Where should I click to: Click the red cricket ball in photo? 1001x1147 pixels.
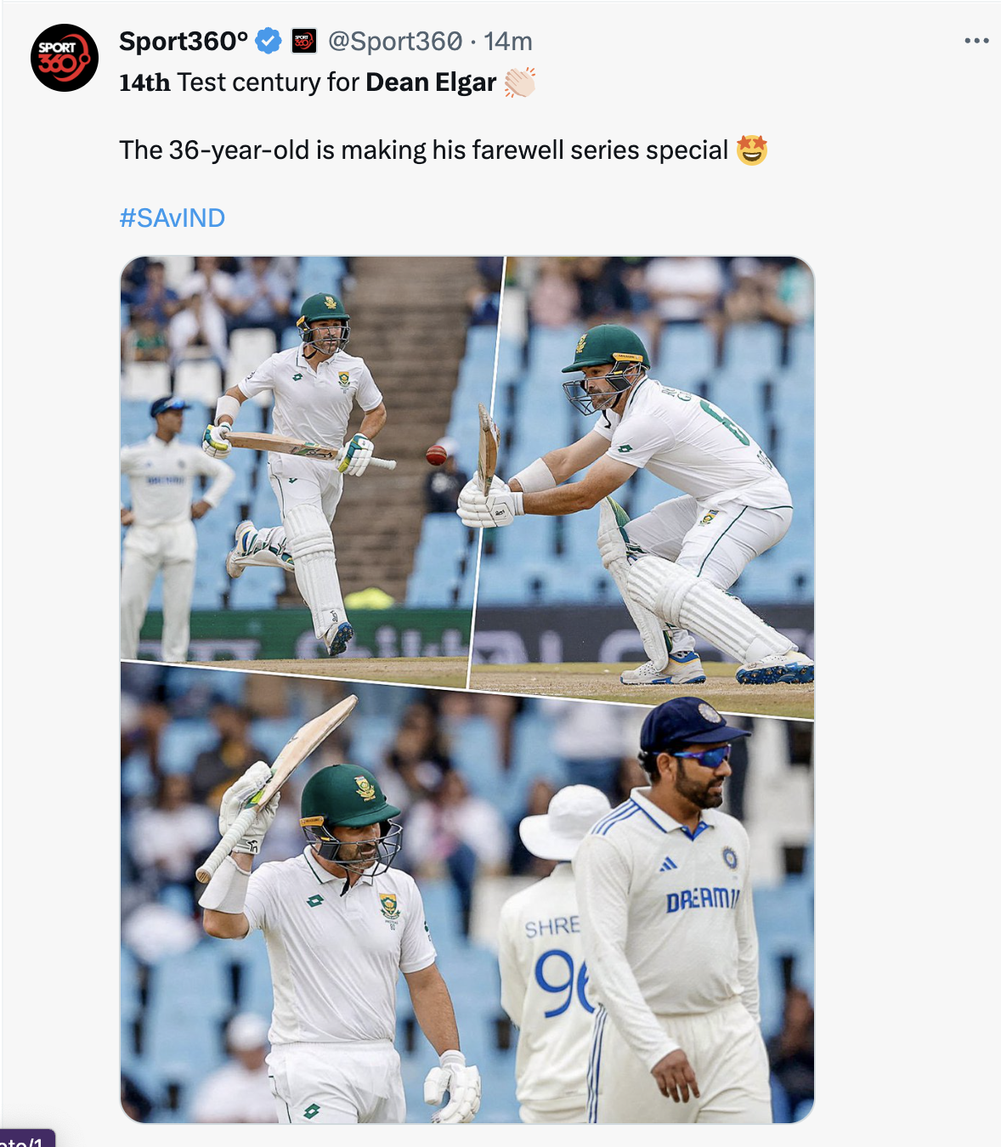click(437, 455)
